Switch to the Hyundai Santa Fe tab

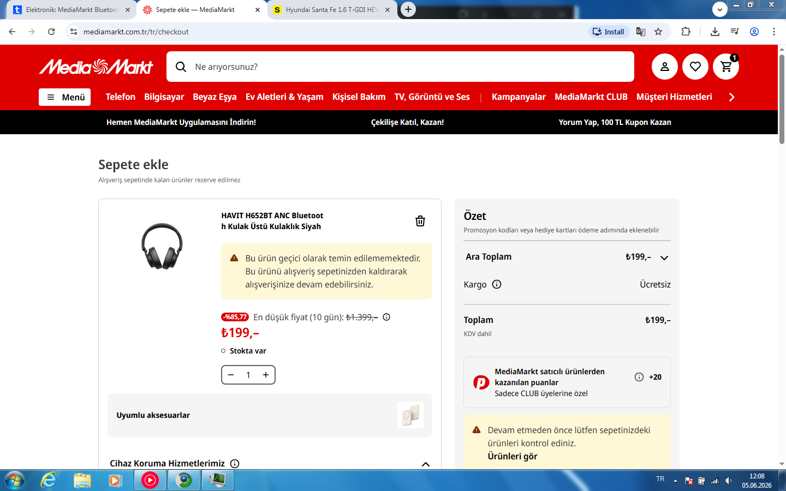(x=332, y=10)
